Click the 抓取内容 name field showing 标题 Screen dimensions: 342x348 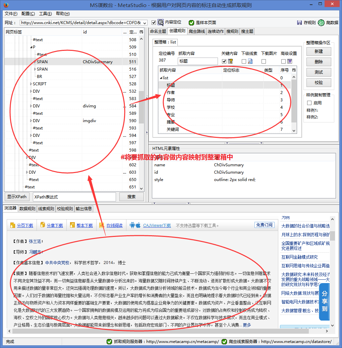[x=198, y=61]
